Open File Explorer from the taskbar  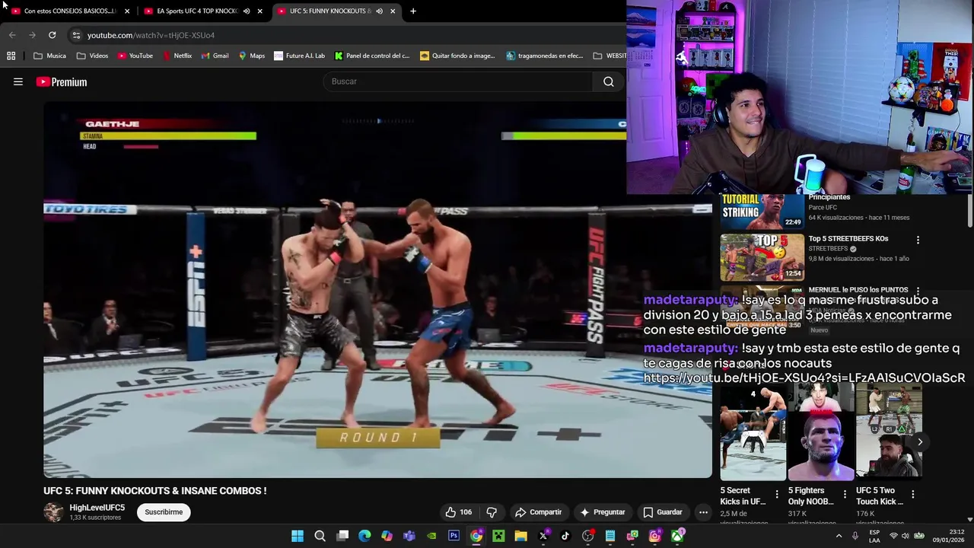coord(520,536)
